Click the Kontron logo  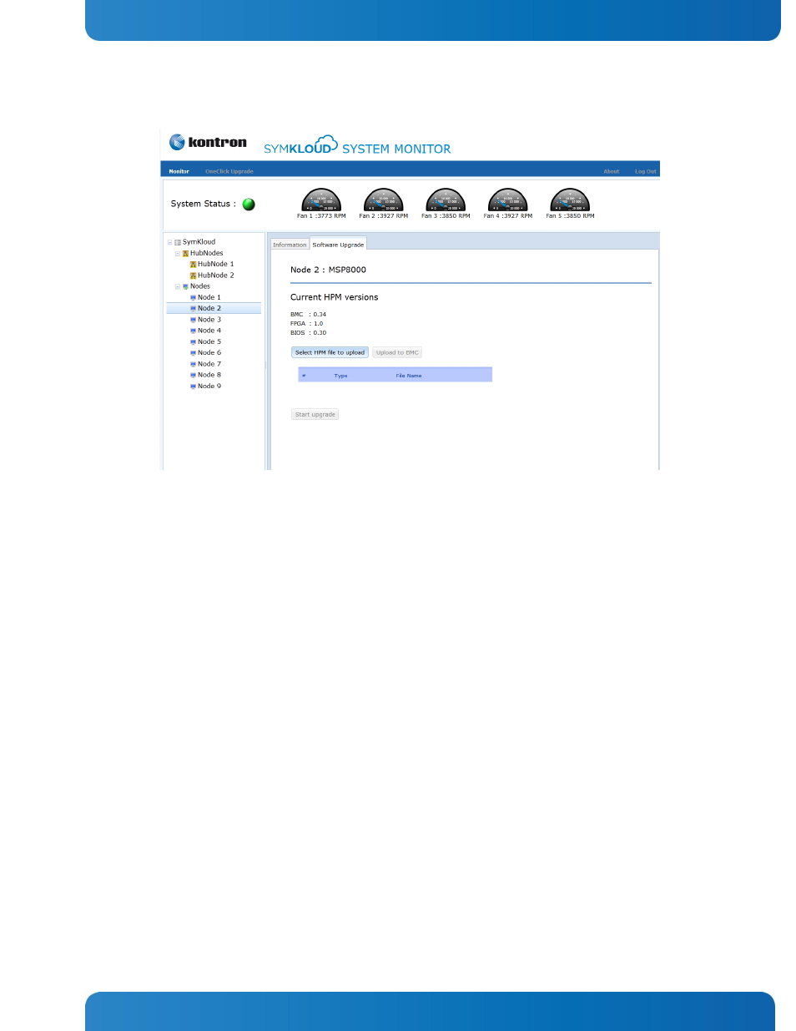pos(208,142)
